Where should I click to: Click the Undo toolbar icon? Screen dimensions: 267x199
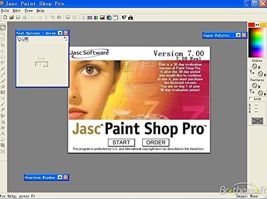tap(33, 18)
